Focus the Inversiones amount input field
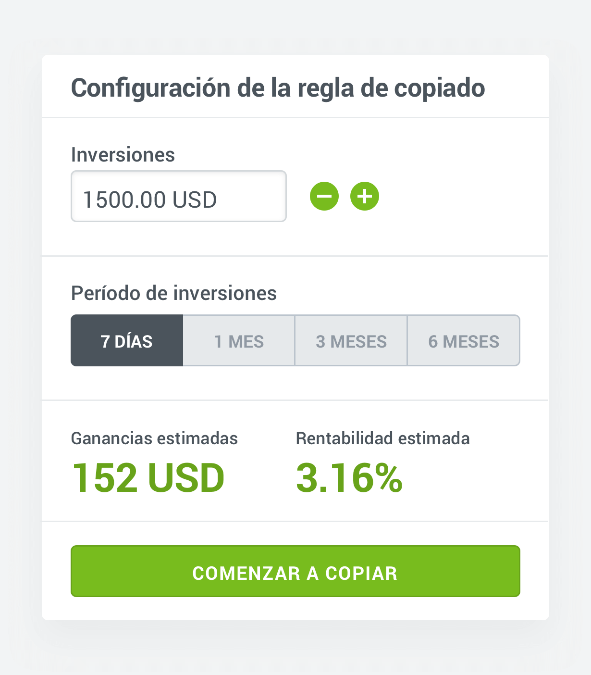This screenshot has height=675, width=591. pos(179,196)
